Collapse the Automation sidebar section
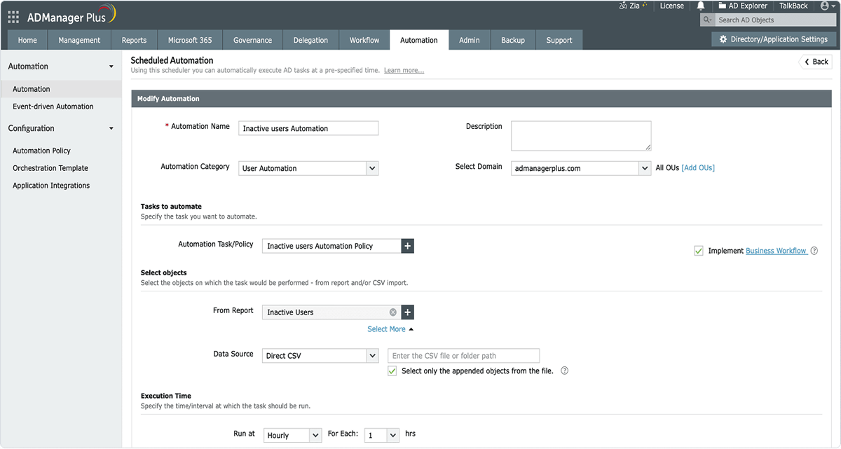 click(x=111, y=67)
